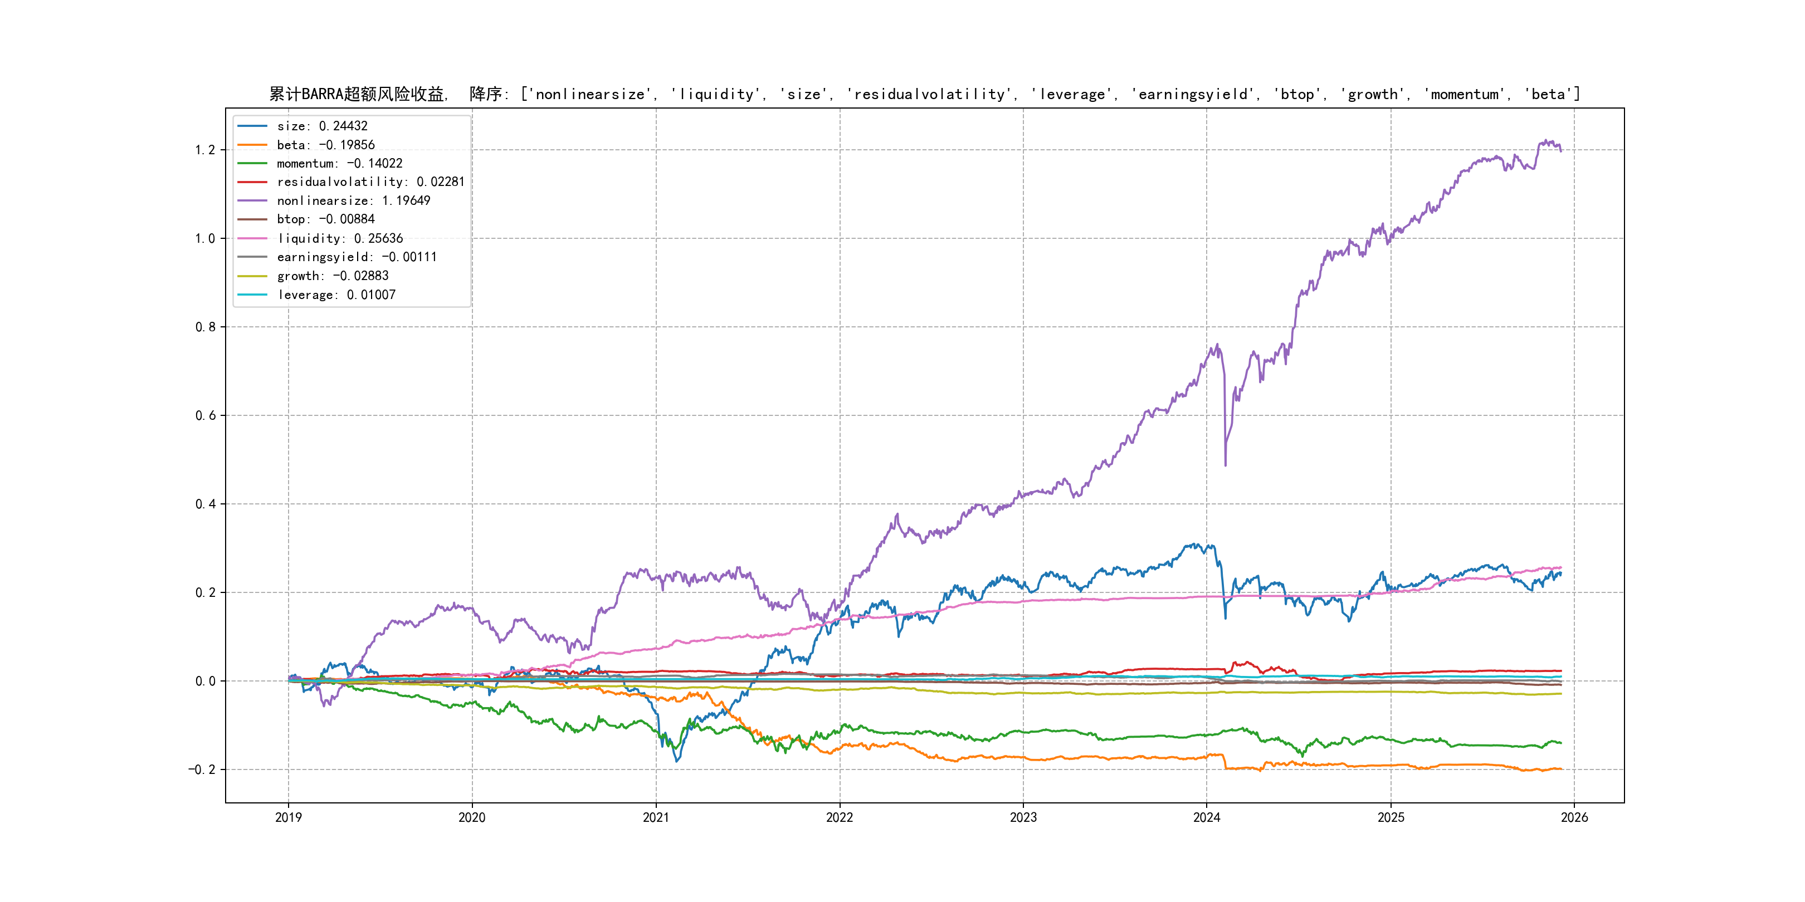Screen dimensions: 1805x902
Task: Click the liquidity pink legend swatch
Action: click(x=252, y=239)
